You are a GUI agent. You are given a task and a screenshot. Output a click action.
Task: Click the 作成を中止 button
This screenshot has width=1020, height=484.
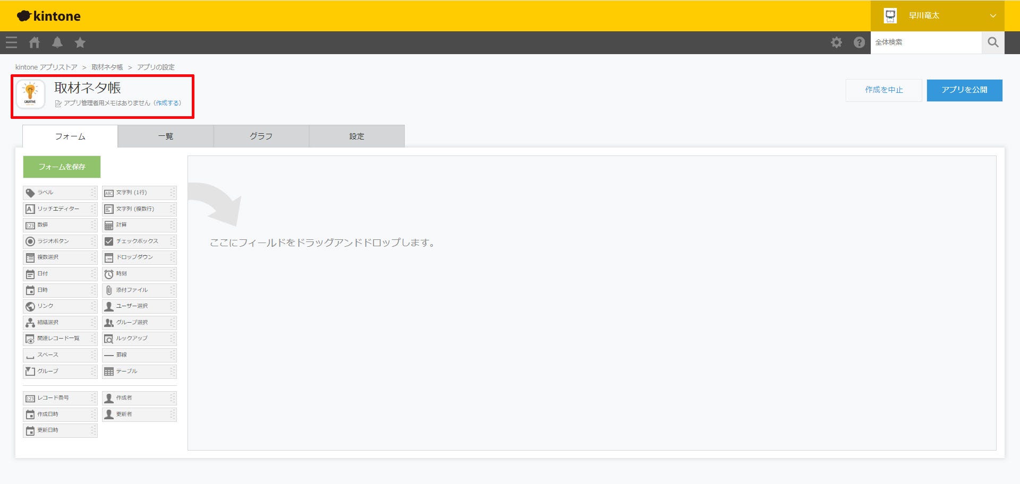pos(884,90)
